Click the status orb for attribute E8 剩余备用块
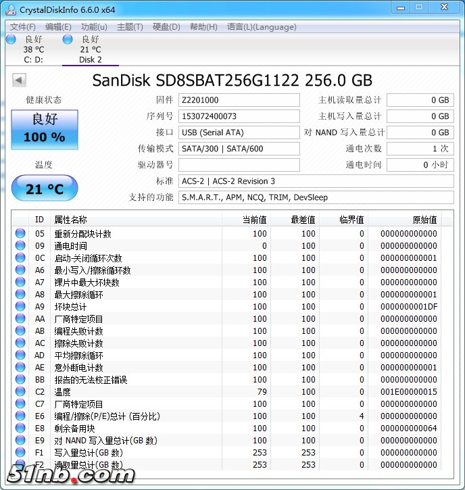The height and width of the screenshot is (490, 465). pyautogui.click(x=20, y=428)
